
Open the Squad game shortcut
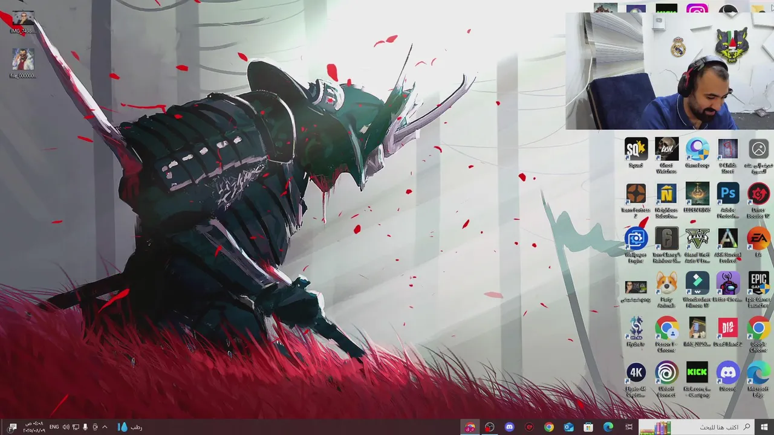click(636, 153)
